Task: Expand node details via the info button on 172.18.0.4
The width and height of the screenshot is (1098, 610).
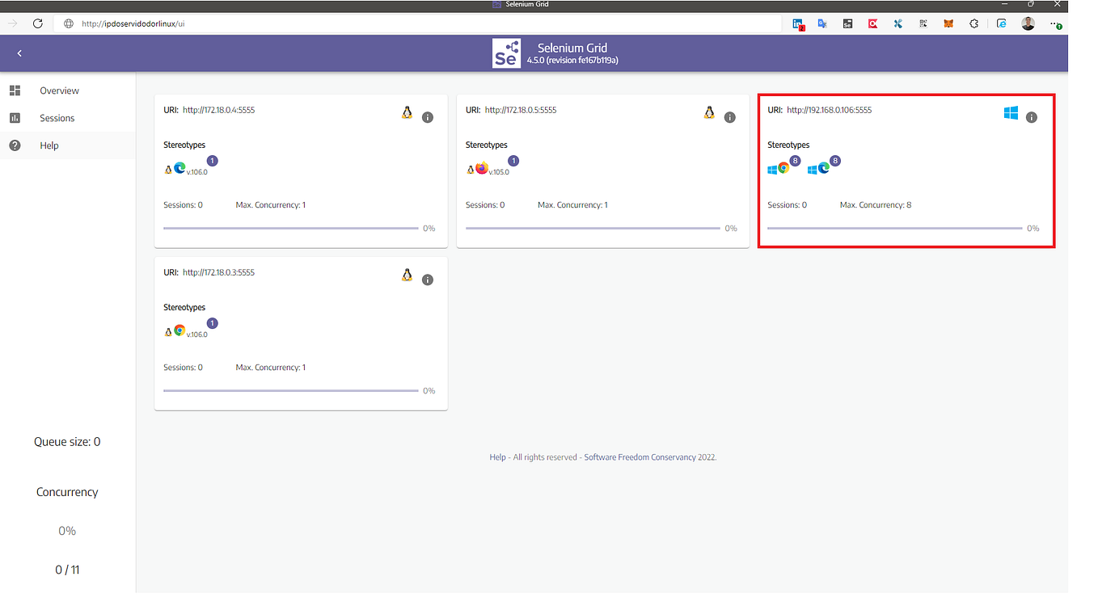Action: coord(428,117)
